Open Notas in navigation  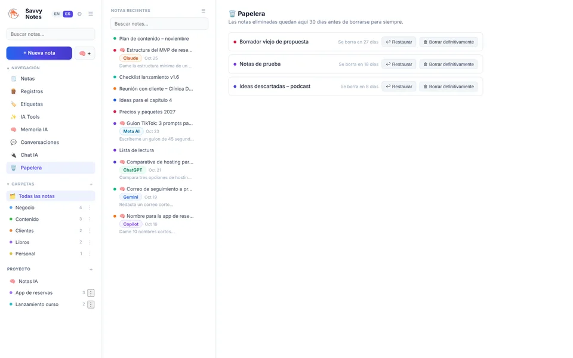51,79
